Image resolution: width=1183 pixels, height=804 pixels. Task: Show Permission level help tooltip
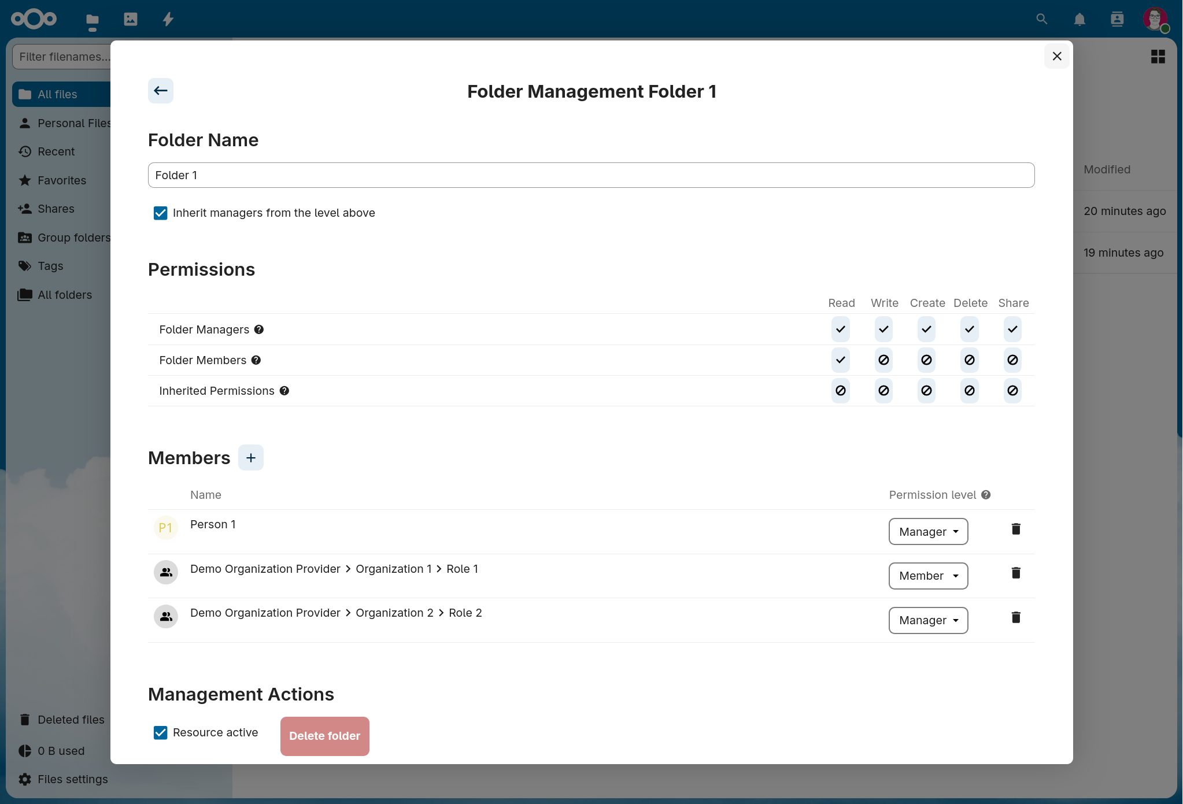pyautogui.click(x=986, y=495)
